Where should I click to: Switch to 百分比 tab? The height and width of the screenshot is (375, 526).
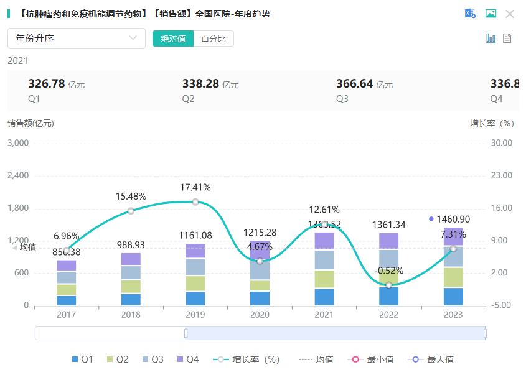point(214,39)
